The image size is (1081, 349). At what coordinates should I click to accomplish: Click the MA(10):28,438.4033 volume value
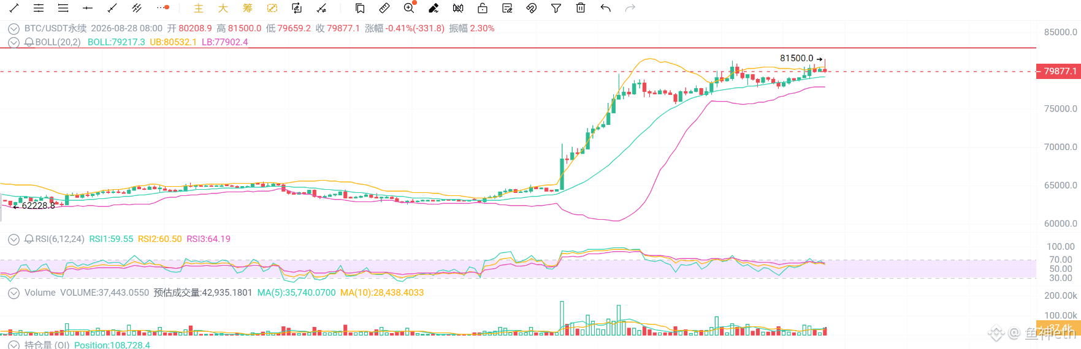click(x=382, y=293)
